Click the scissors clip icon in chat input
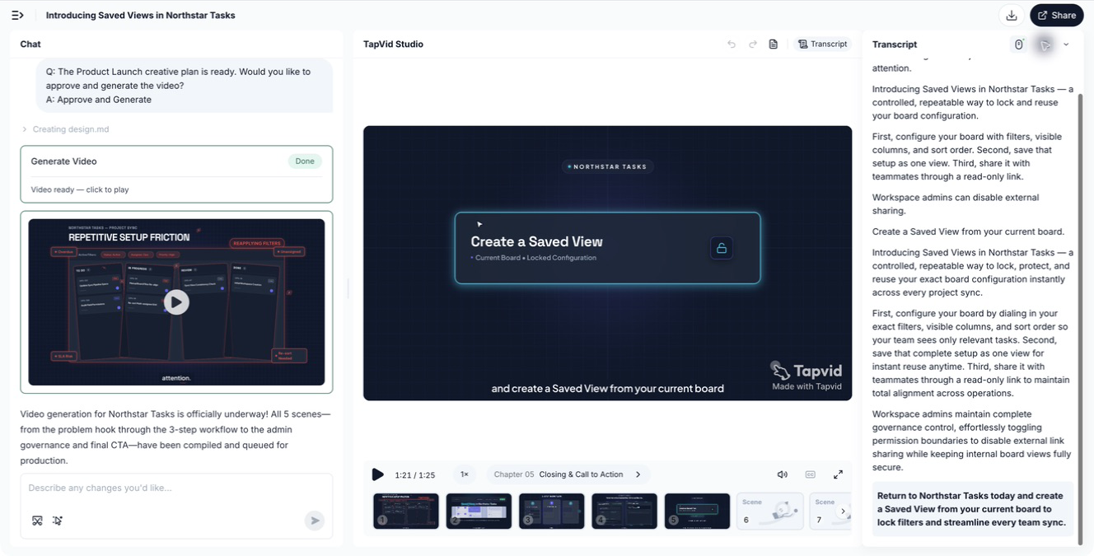The height and width of the screenshot is (556, 1094). [x=37, y=521]
